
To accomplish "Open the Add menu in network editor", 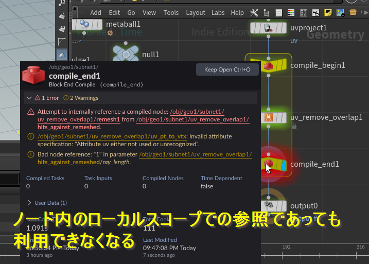I will [96, 13].
